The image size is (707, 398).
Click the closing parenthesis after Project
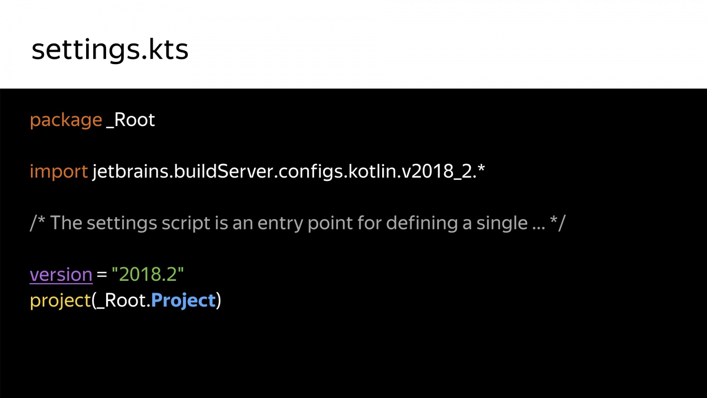pyautogui.click(x=219, y=301)
